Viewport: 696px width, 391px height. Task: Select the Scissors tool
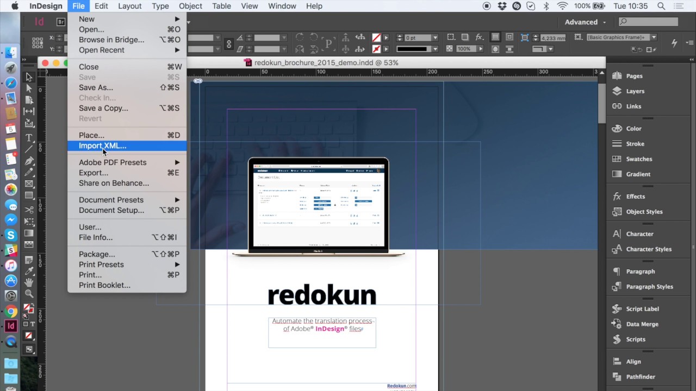coord(29,210)
